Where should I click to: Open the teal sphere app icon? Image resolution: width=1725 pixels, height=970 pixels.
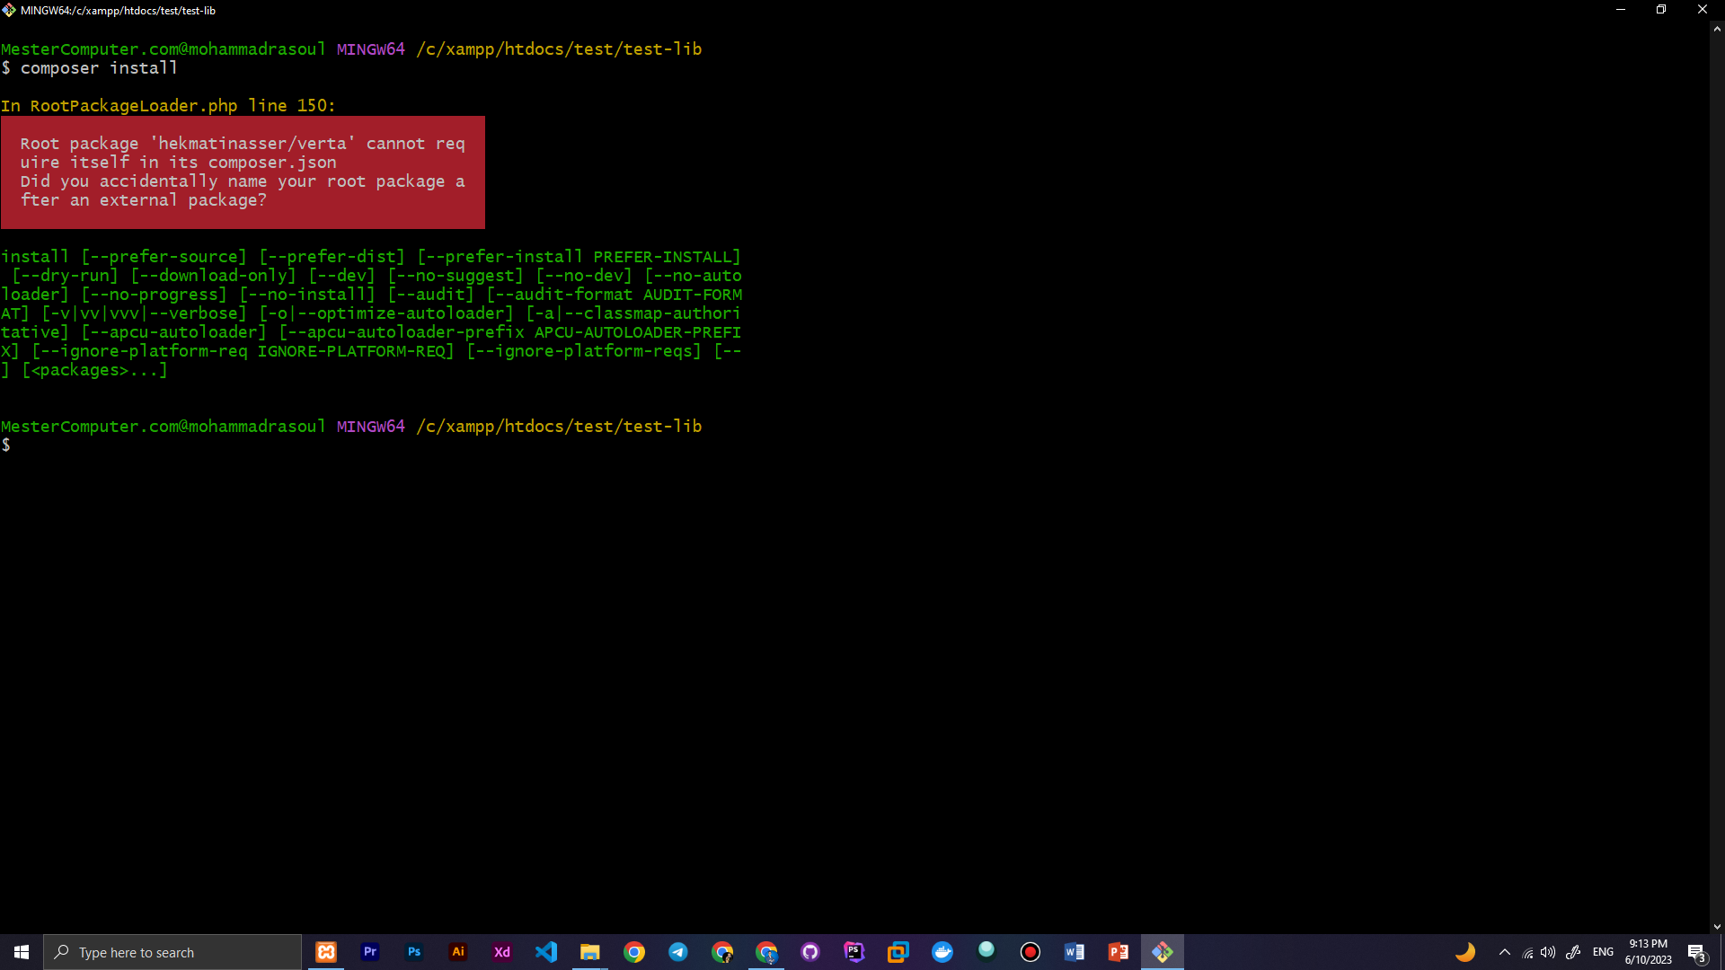pos(986,950)
